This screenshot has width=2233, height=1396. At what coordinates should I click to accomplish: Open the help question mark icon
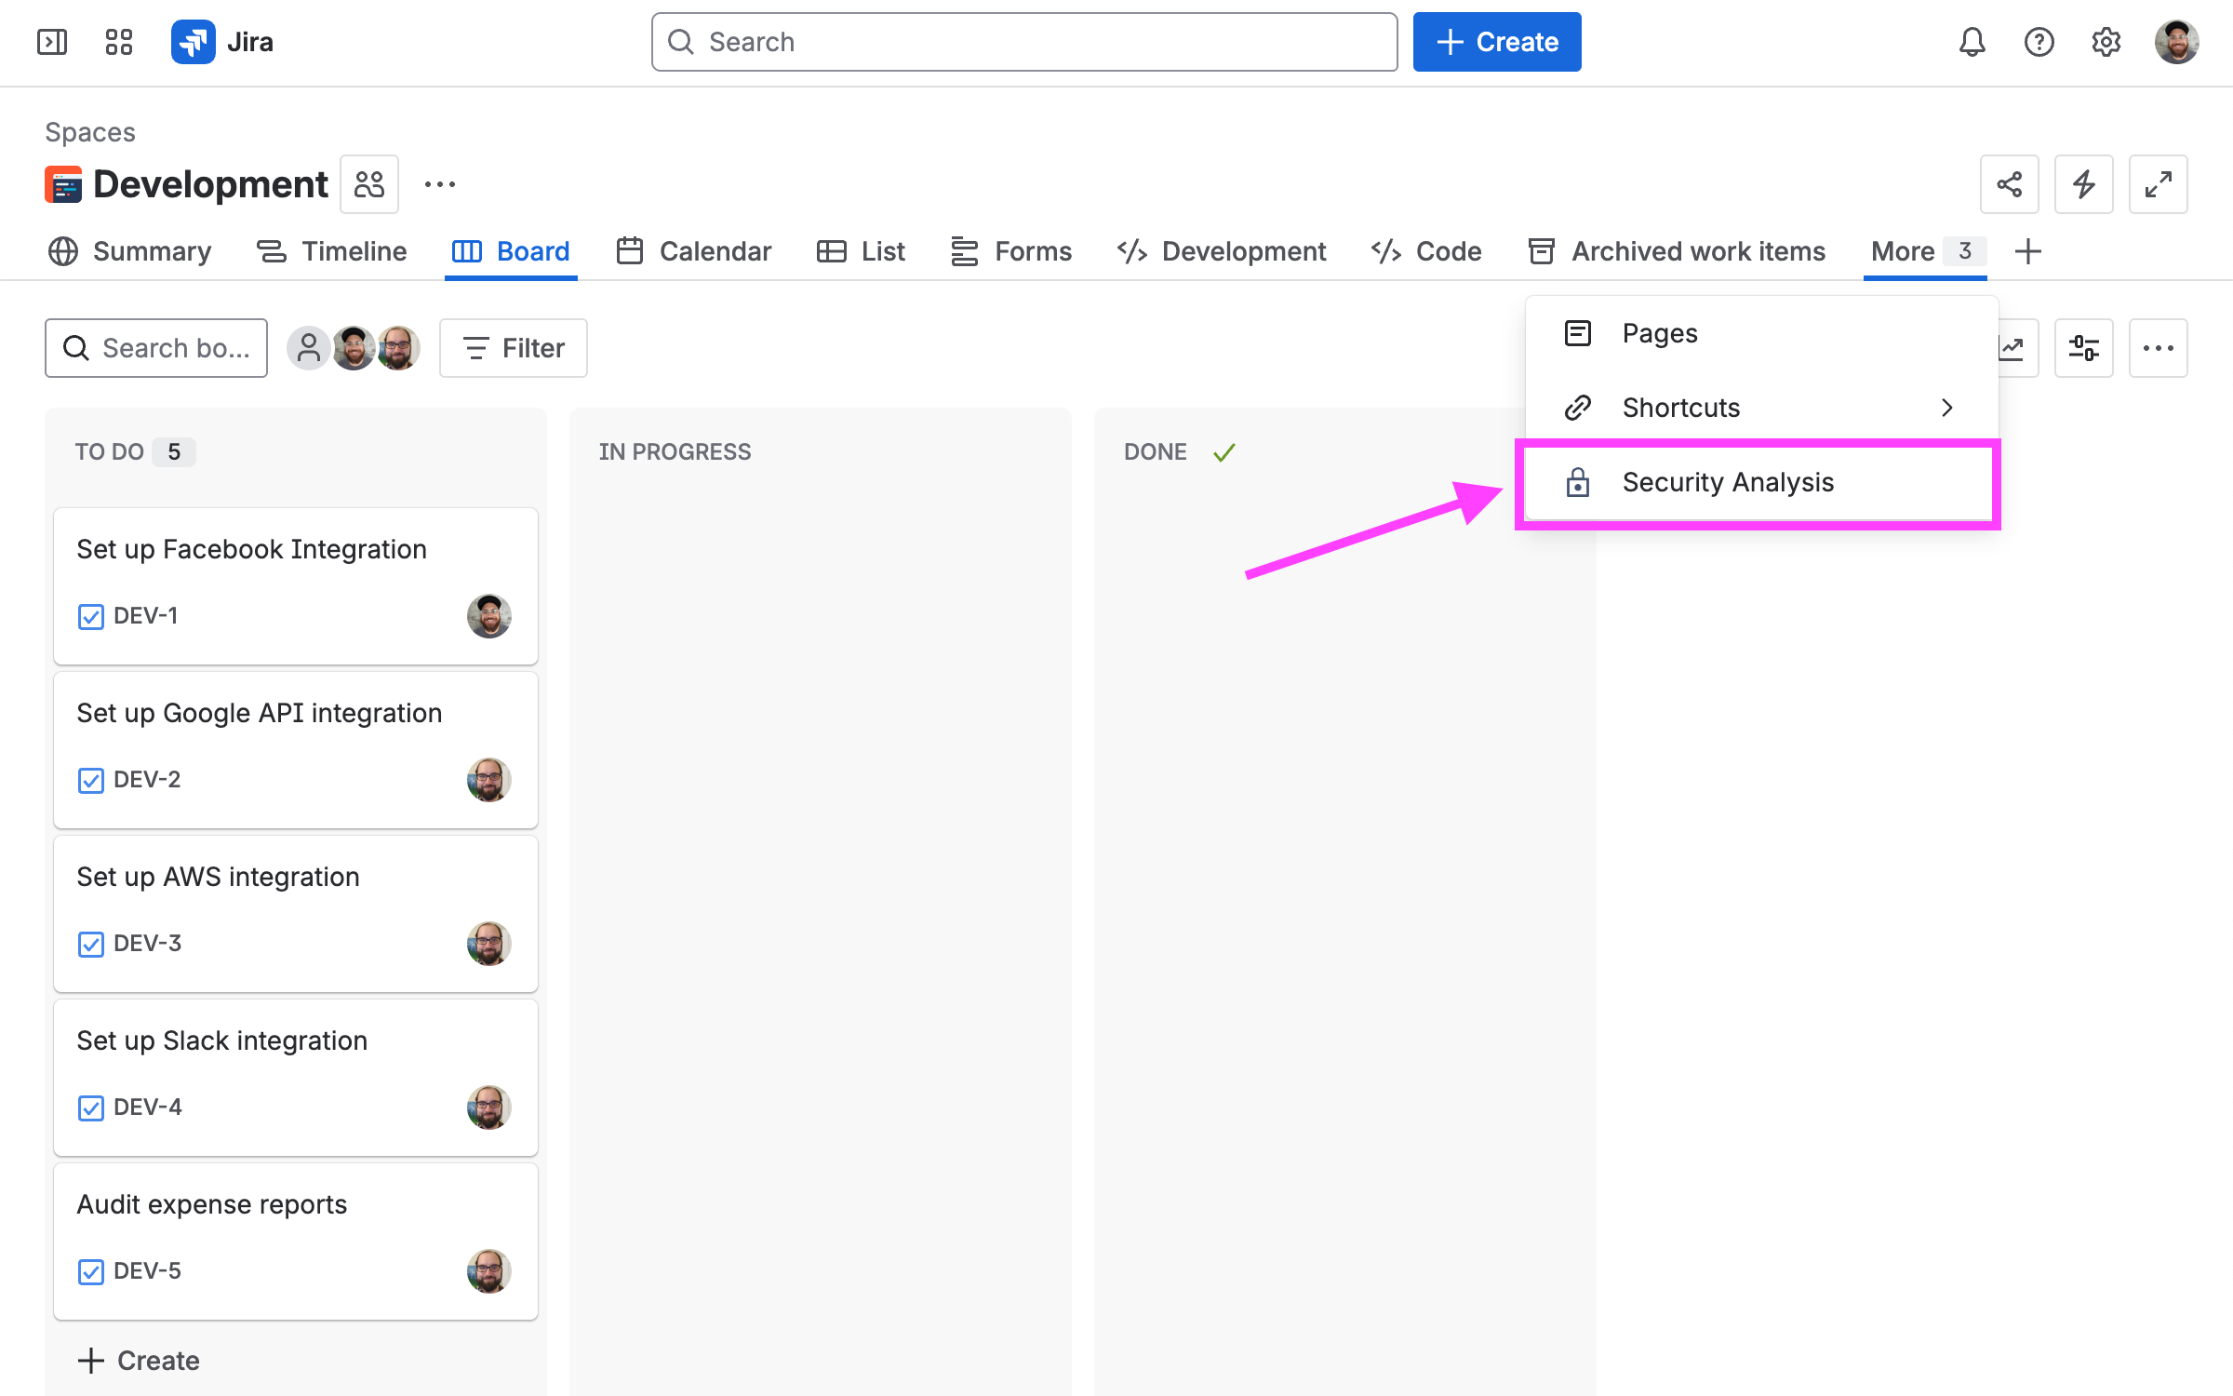pyautogui.click(x=2039, y=42)
